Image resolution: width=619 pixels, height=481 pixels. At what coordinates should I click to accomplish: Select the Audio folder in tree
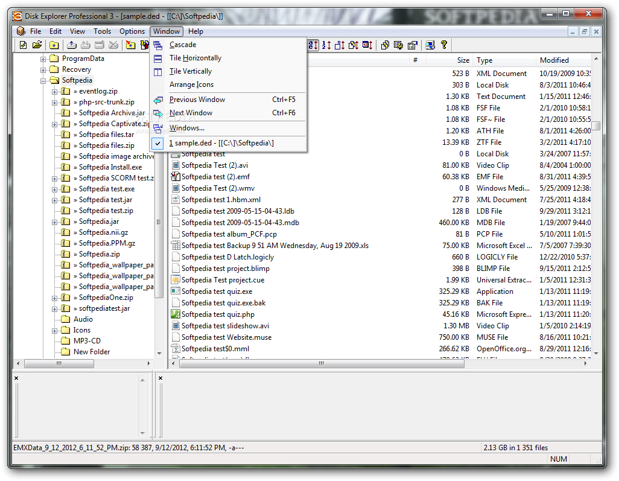pyautogui.click(x=83, y=319)
